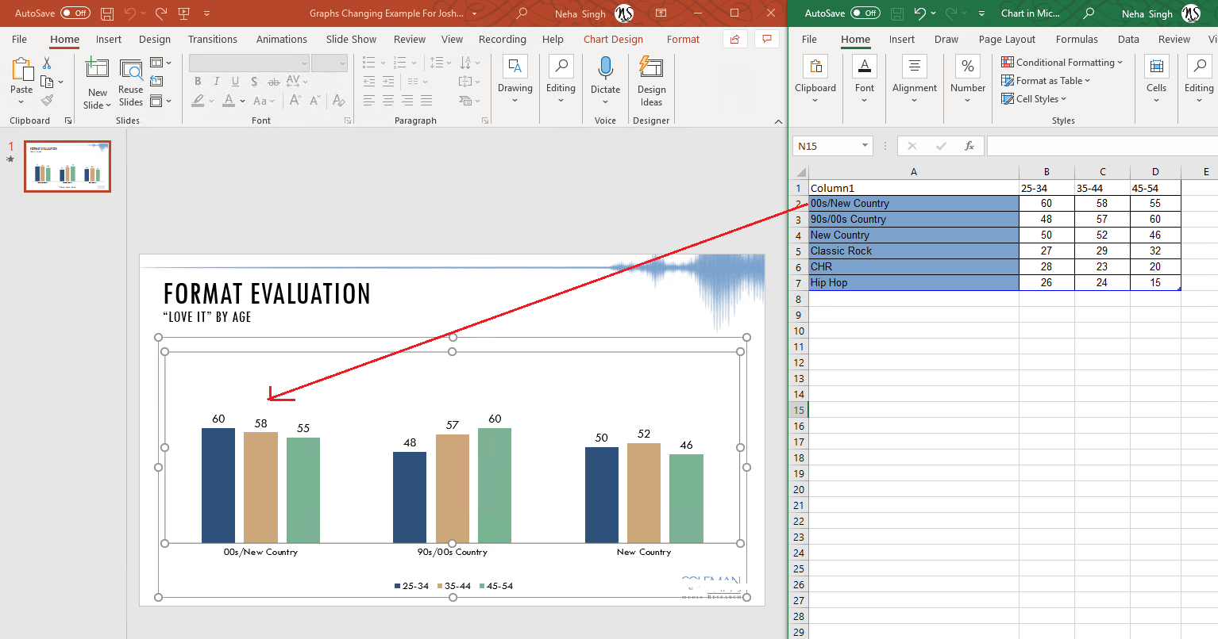
Task: Click Increase Font Size icon in PowerPoint
Action: click(295, 101)
